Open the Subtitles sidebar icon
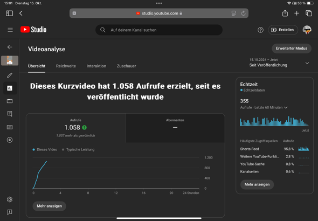The height and width of the screenshot is (221, 318). (x=10, y=127)
